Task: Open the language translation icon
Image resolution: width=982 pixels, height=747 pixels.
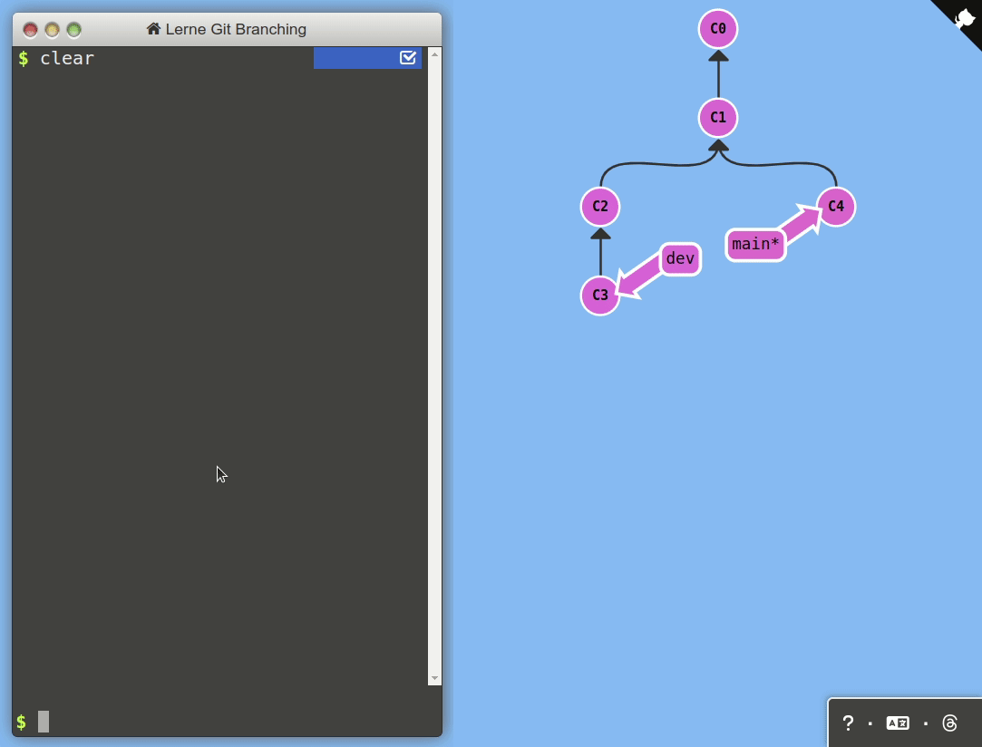Action: [898, 723]
